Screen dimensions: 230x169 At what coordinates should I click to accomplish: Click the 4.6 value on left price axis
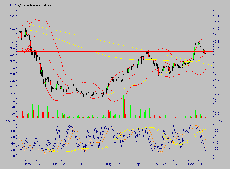[13, 16]
